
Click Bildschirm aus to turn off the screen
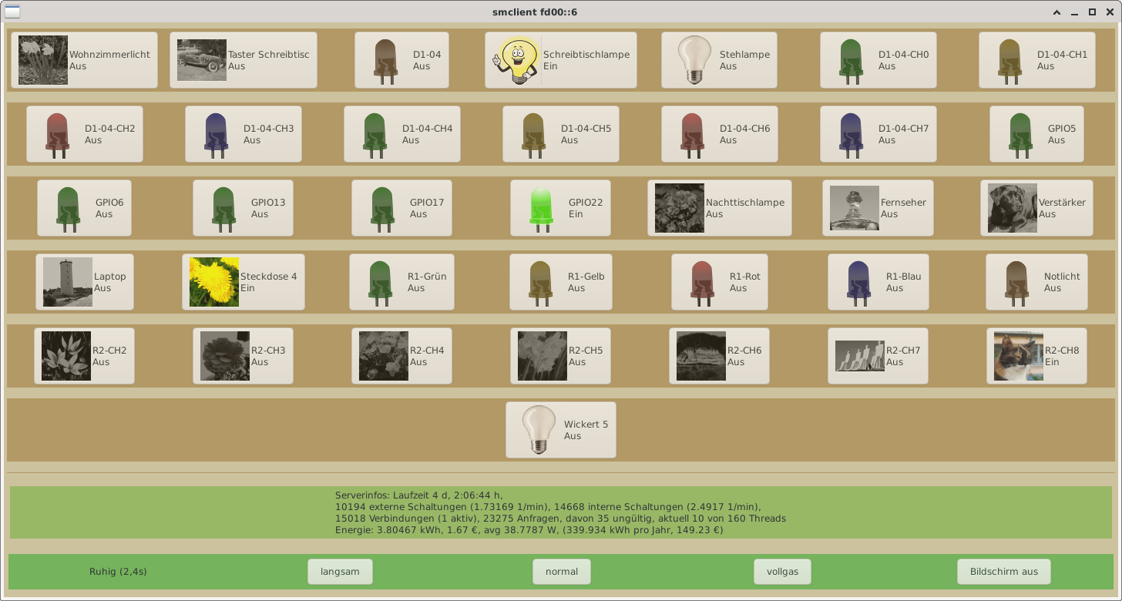click(x=1004, y=572)
